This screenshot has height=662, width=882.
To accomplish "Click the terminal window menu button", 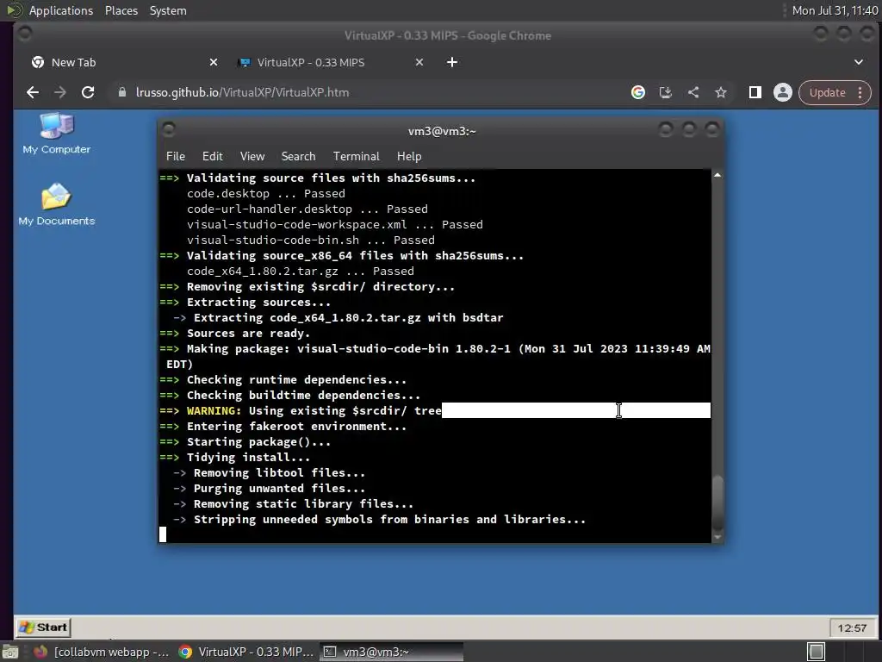I will [x=169, y=130].
